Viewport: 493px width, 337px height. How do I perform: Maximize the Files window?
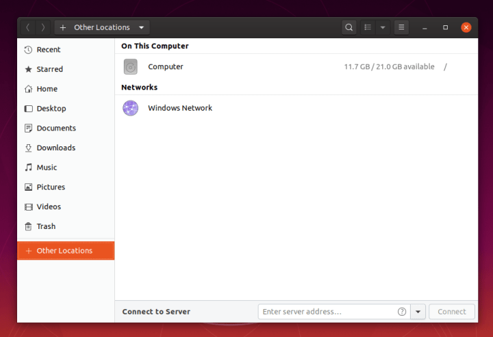pyautogui.click(x=445, y=27)
